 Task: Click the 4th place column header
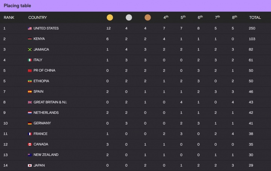pos(166,17)
